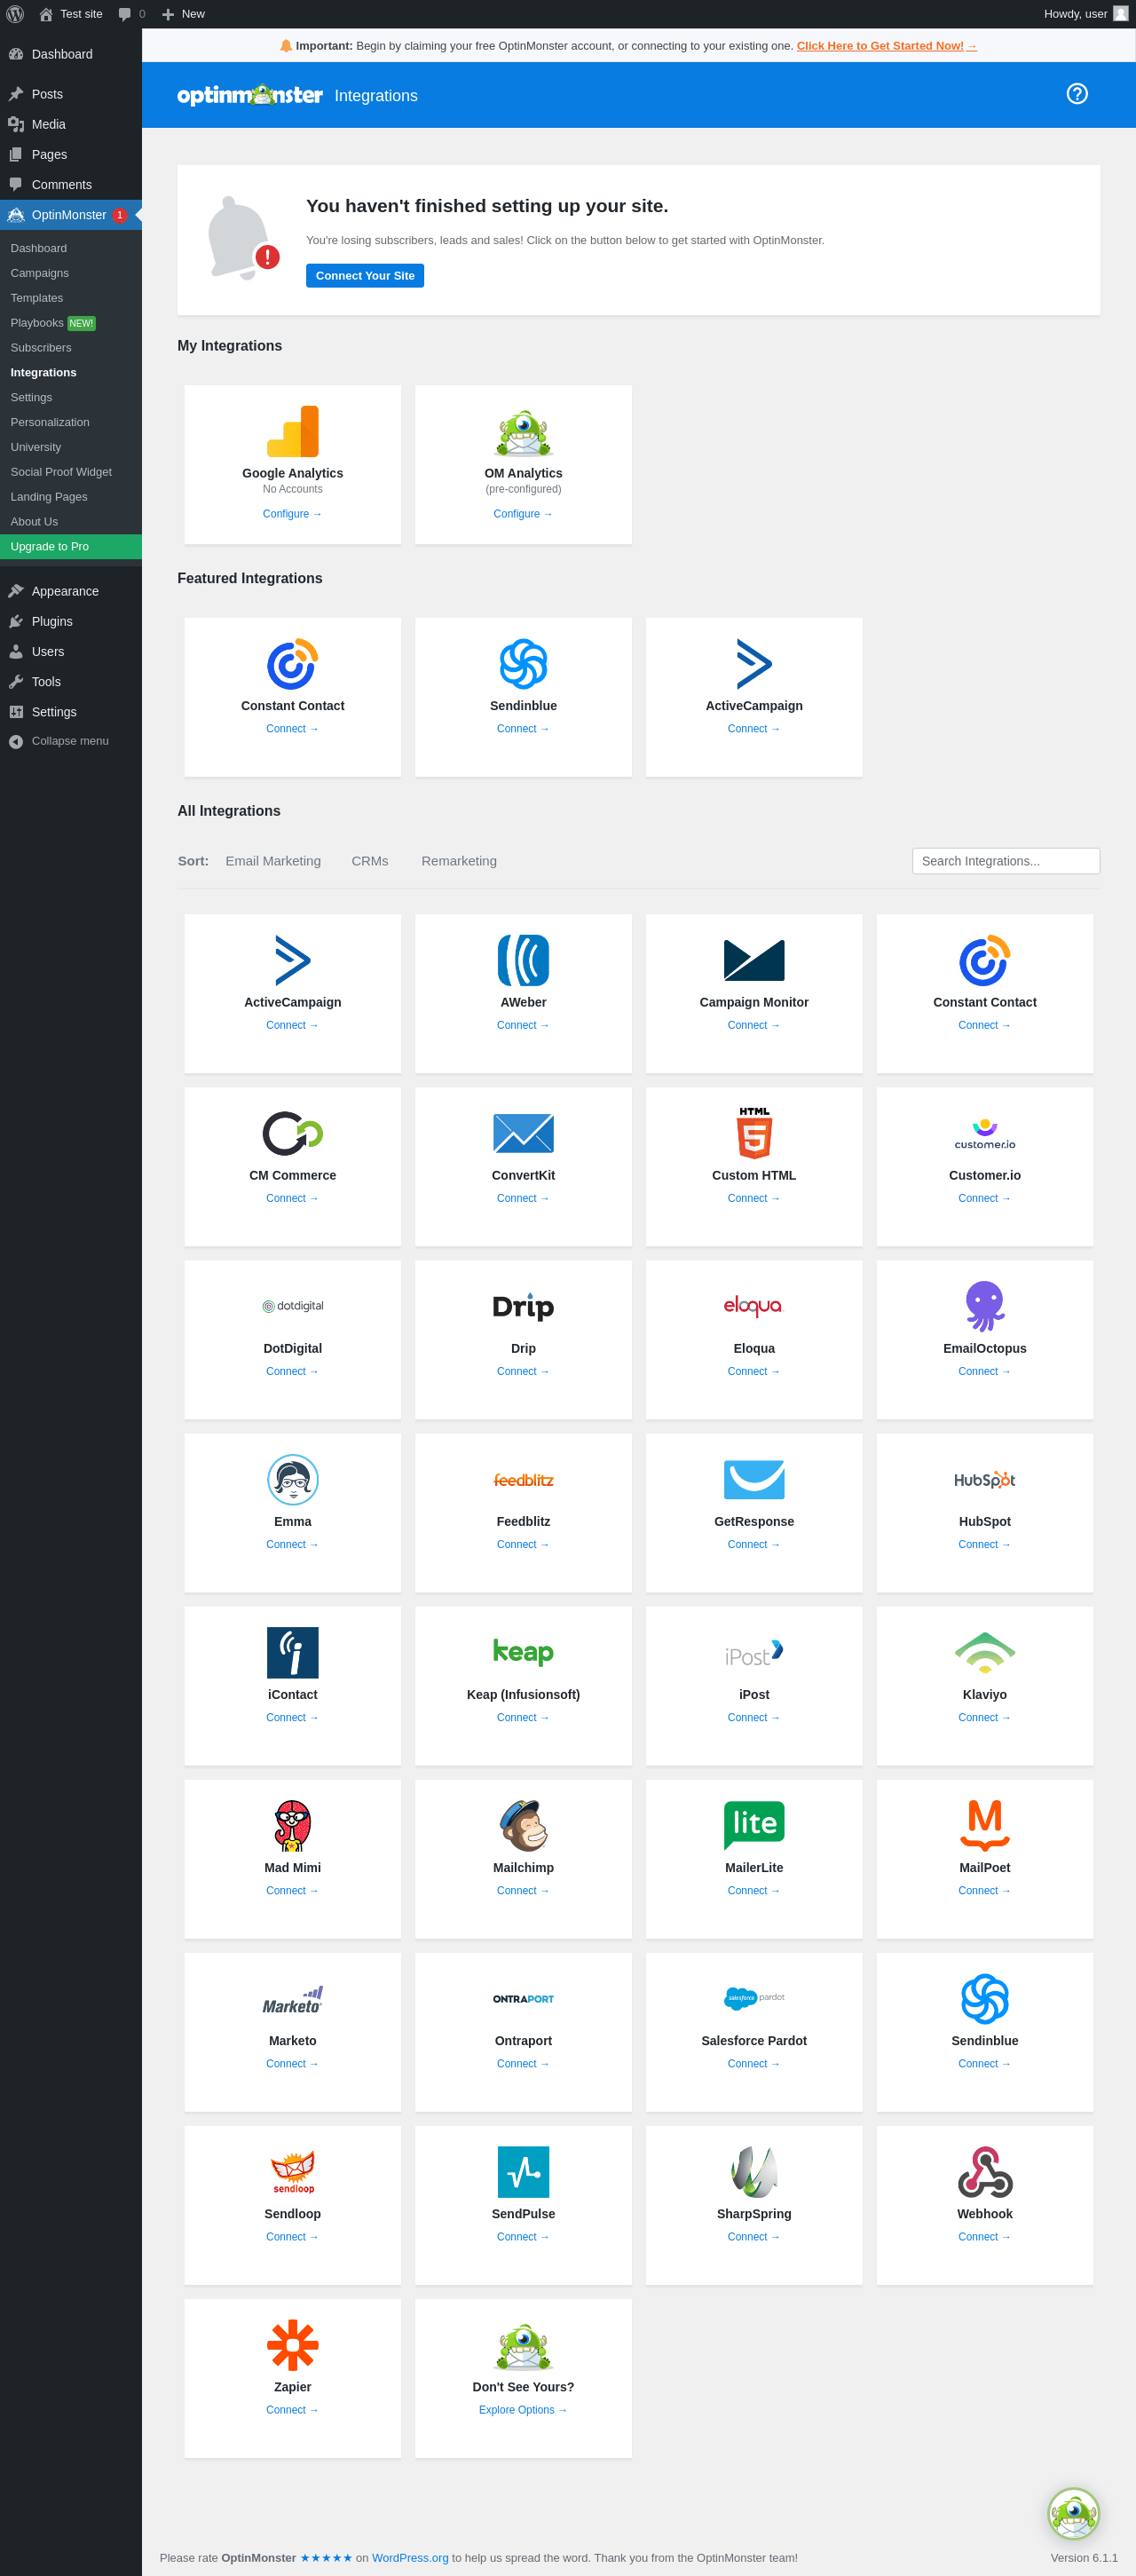Click the Mad Mimi mascot icon
The height and width of the screenshot is (2576, 1136).
[293, 1825]
